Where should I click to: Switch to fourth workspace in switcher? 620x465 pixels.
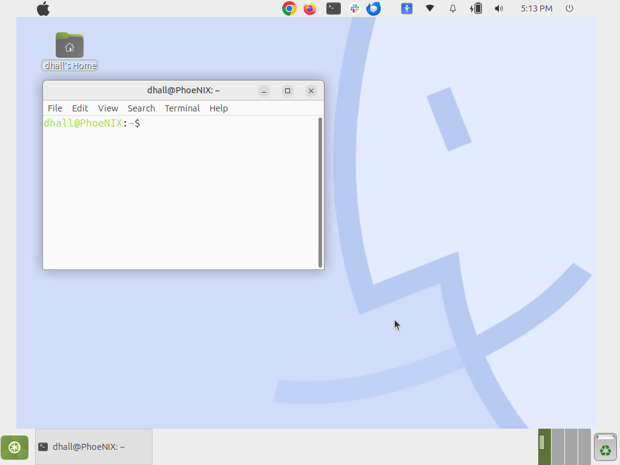coord(584,447)
